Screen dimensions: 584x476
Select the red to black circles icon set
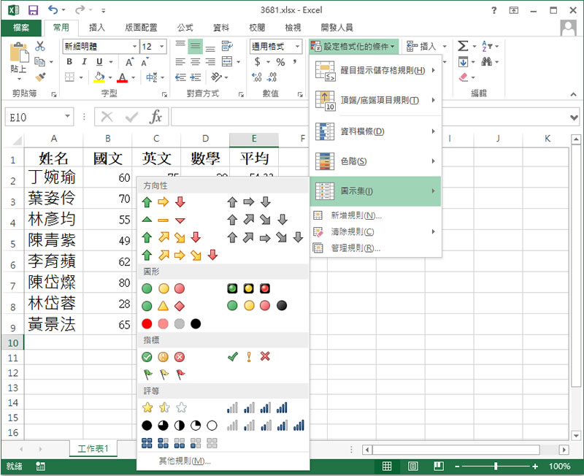(x=172, y=323)
